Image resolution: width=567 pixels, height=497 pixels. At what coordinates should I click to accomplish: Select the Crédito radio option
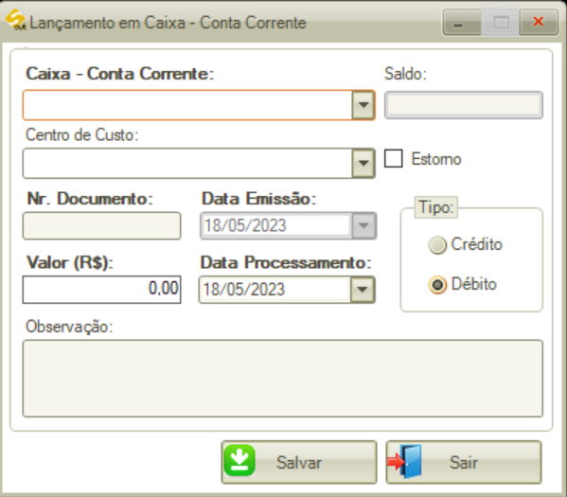[x=437, y=245]
